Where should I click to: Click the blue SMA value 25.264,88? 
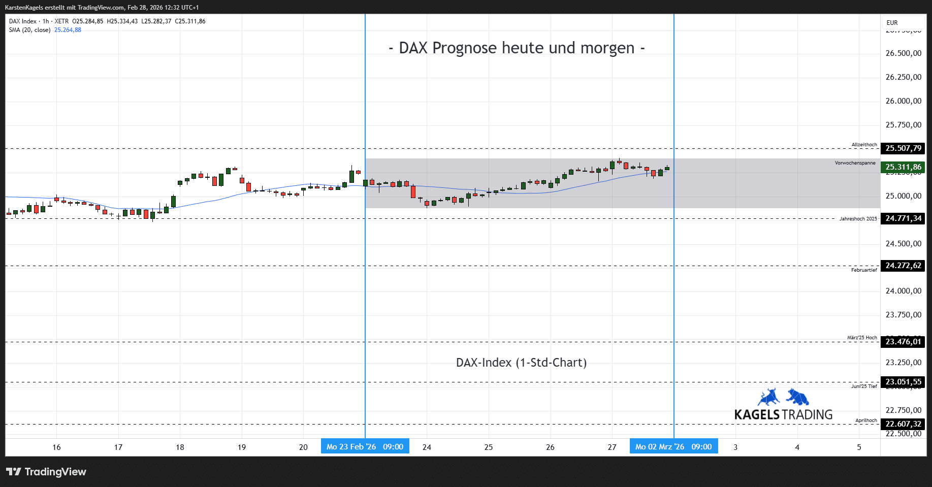pyautogui.click(x=68, y=30)
